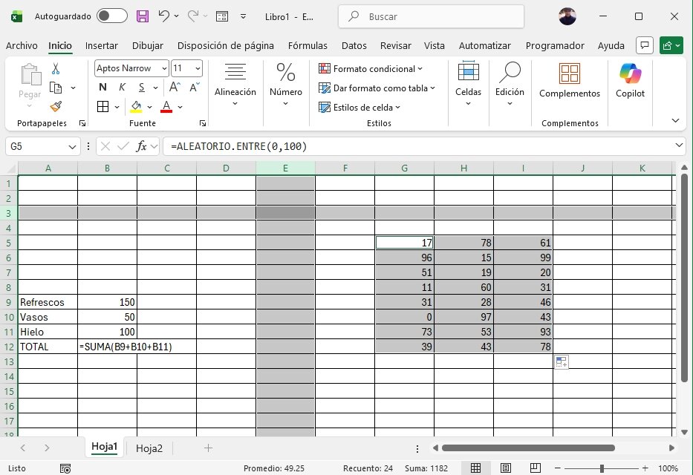Click the Quick Analysis icon below data
This screenshot has height=475, width=693.
pos(561,362)
